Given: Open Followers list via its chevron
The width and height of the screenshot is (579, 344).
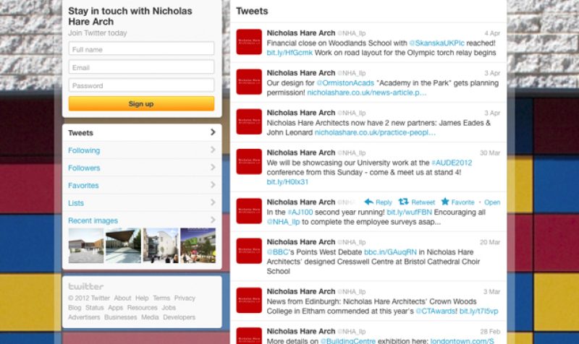Looking at the screenshot, I should click(x=213, y=168).
